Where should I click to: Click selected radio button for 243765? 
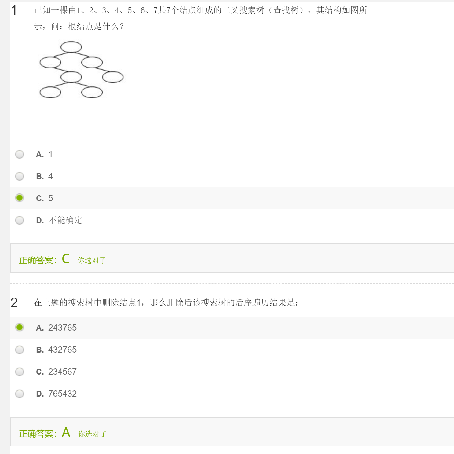(x=20, y=328)
